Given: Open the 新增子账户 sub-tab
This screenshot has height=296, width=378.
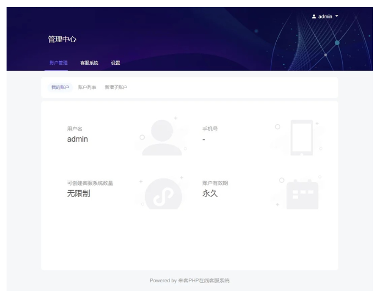Looking at the screenshot, I should pyautogui.click(x=116, y=87).
